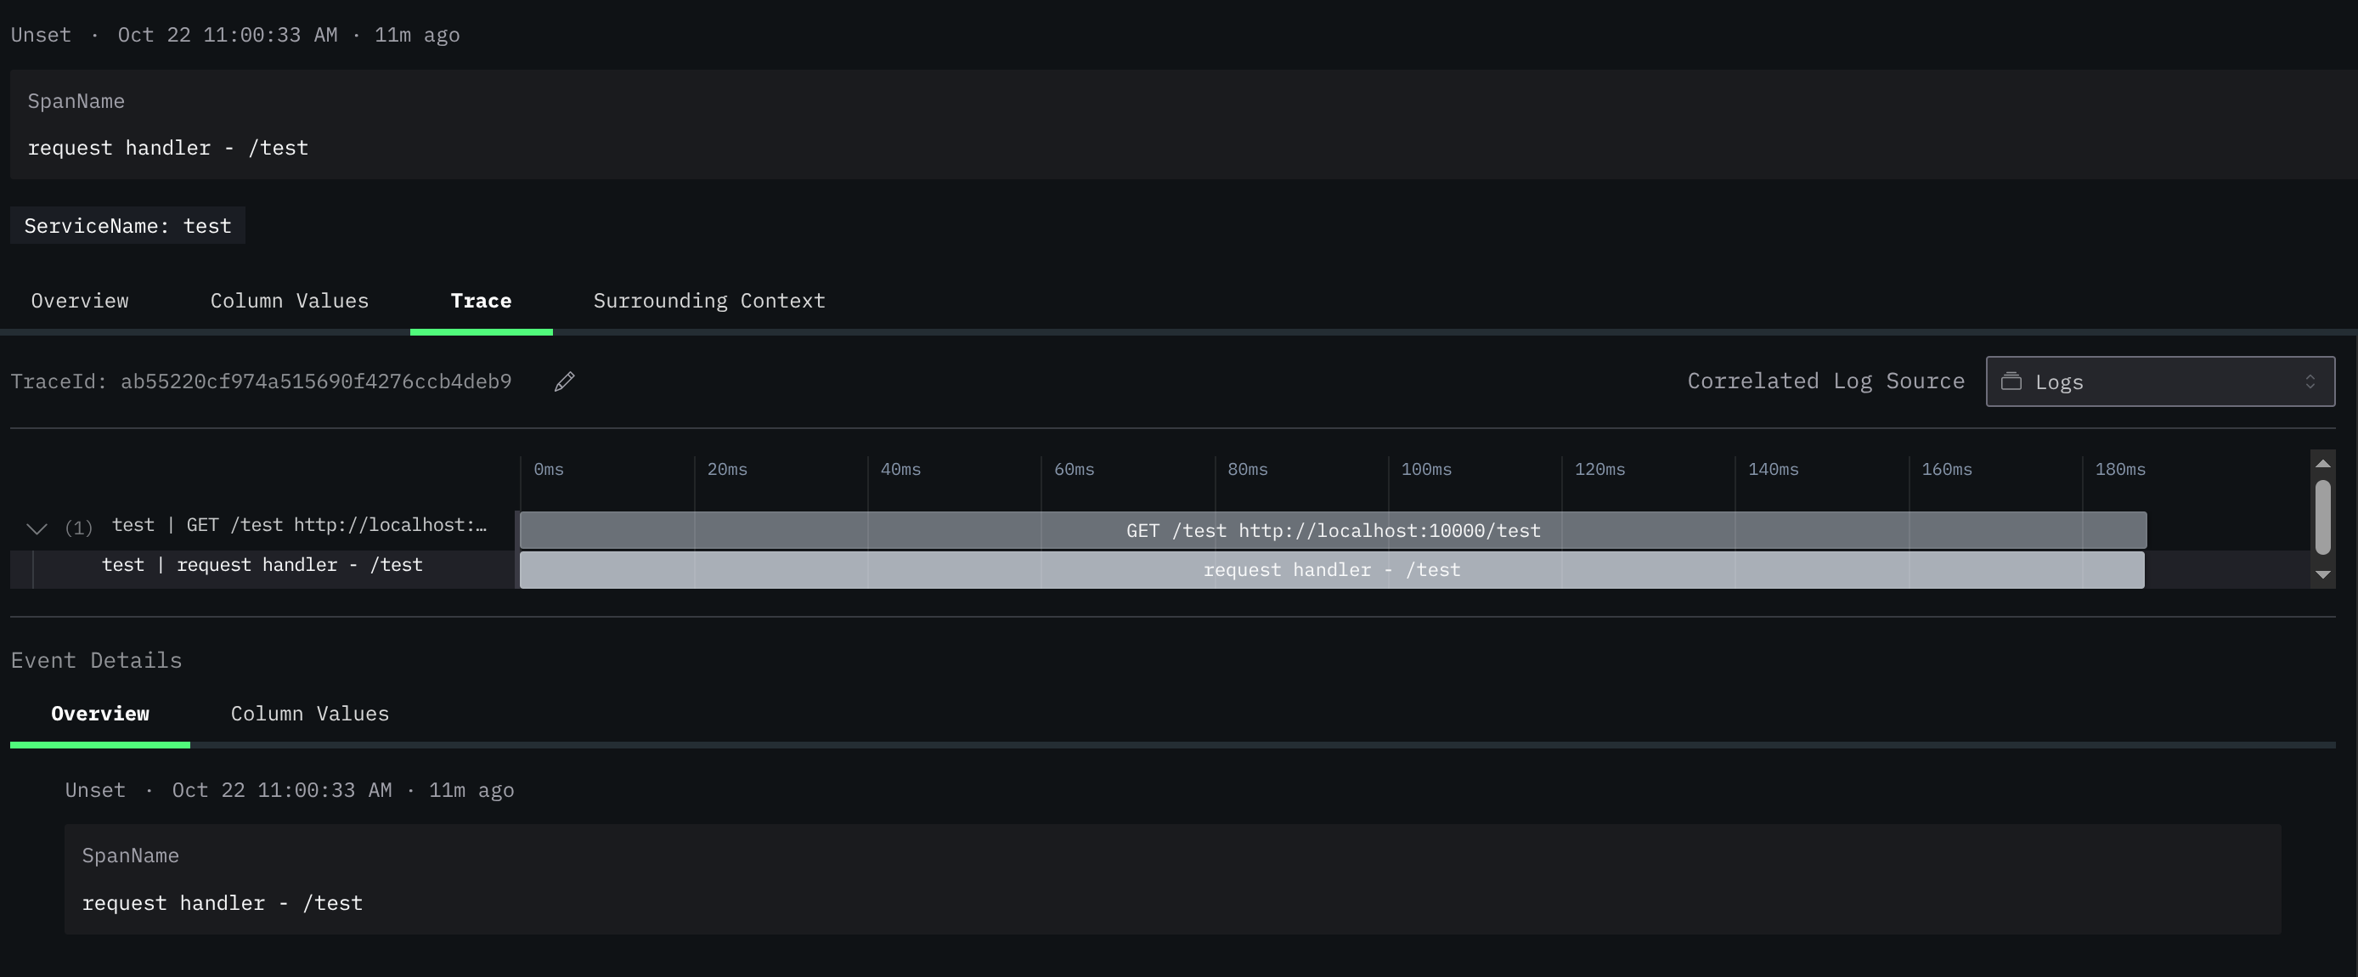Click scroll up arrow in trace timeline
Image resolution: width=2358 pixels, height=977 pixels.
[2322, 463]
